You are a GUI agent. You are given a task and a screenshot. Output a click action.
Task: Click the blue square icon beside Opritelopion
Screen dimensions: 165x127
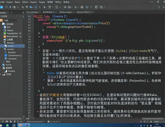[6, 55]
